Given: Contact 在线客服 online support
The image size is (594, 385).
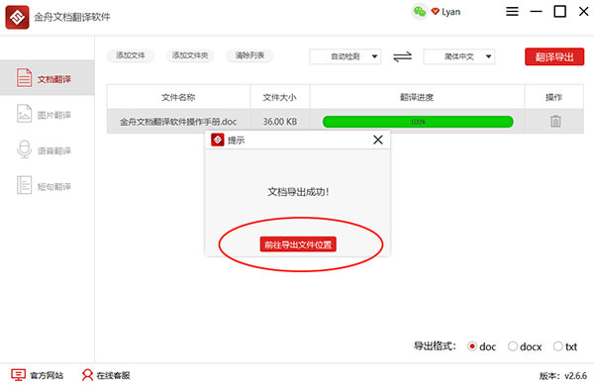Looking at the screenshot, I should click(106, 375).
